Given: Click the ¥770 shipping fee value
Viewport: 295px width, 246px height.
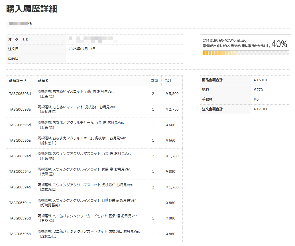Looking at the screenshot, I should (258, 90).
